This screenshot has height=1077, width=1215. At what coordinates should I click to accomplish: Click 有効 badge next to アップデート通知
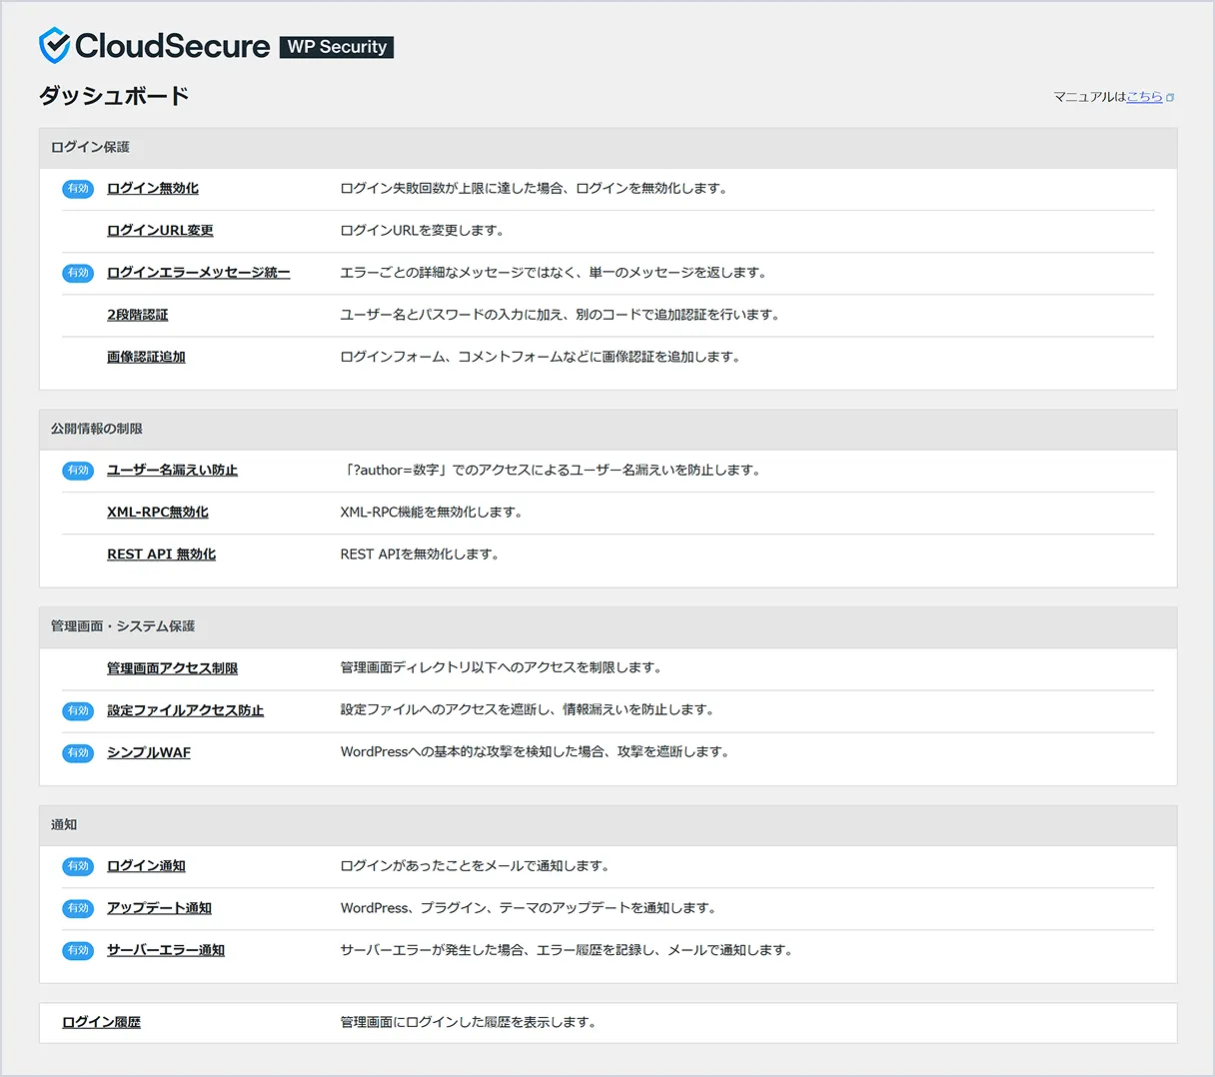pos(78,907)
